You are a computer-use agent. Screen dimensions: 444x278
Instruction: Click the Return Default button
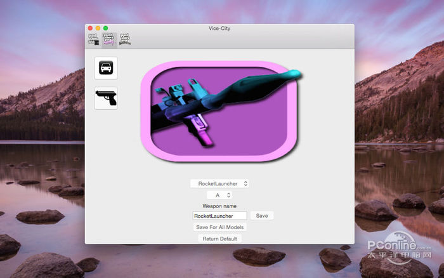click(219, 239)
